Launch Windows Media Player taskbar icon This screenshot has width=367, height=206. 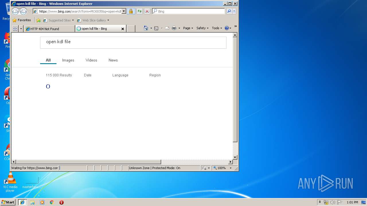[42, 202]
